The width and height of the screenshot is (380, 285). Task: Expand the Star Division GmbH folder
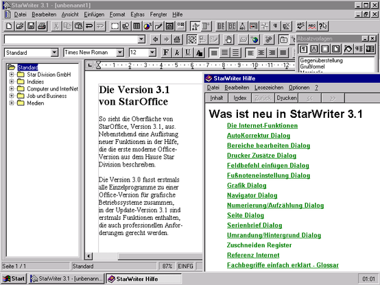(x=12, y=75)
